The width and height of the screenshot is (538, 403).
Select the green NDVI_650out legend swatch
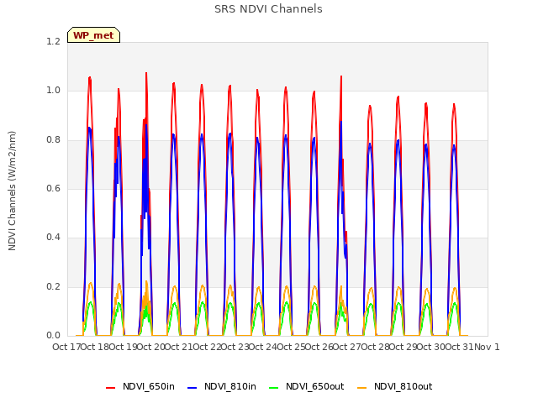tap(273, 387)
